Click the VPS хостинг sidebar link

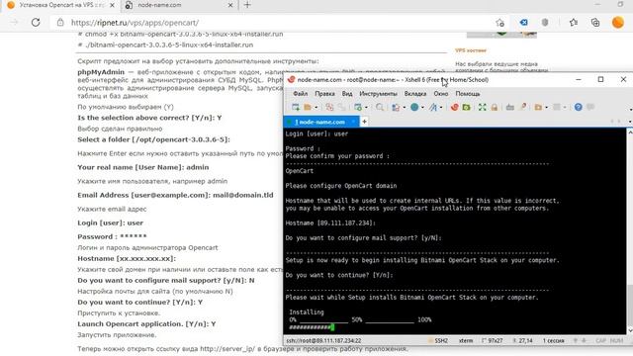(471, 50)
